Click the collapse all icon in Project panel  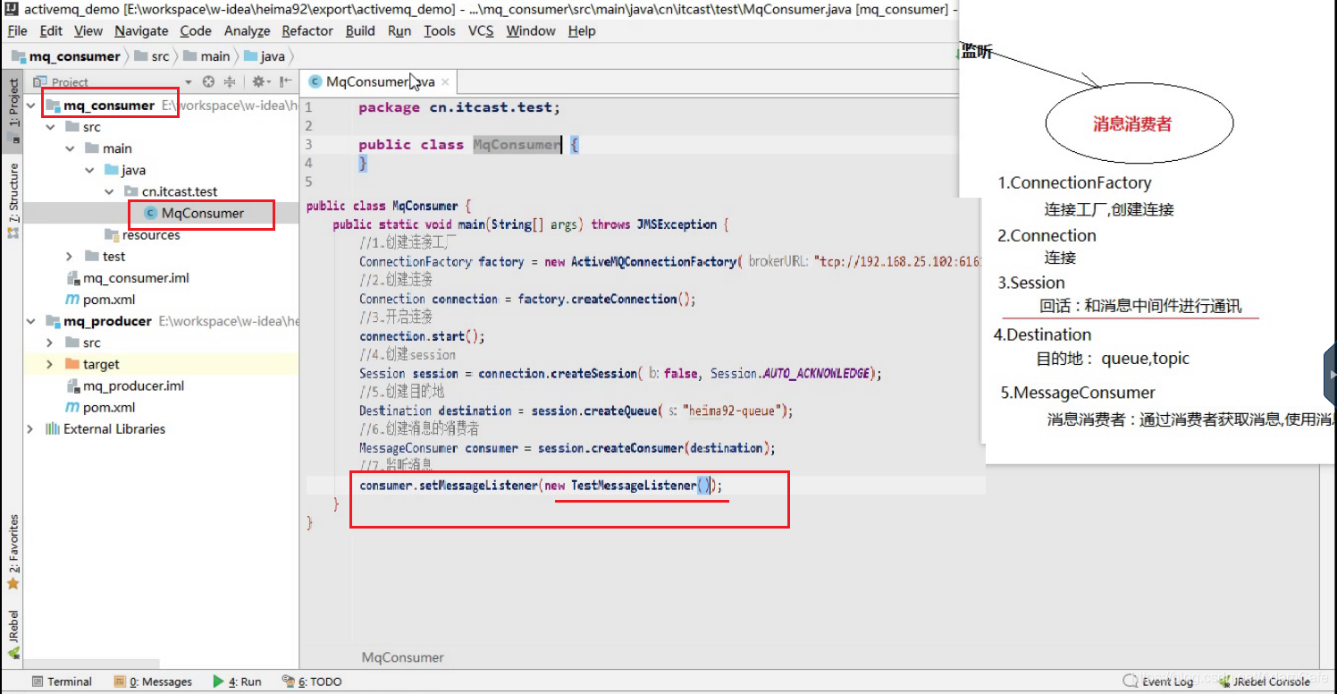tap(230, 81)
